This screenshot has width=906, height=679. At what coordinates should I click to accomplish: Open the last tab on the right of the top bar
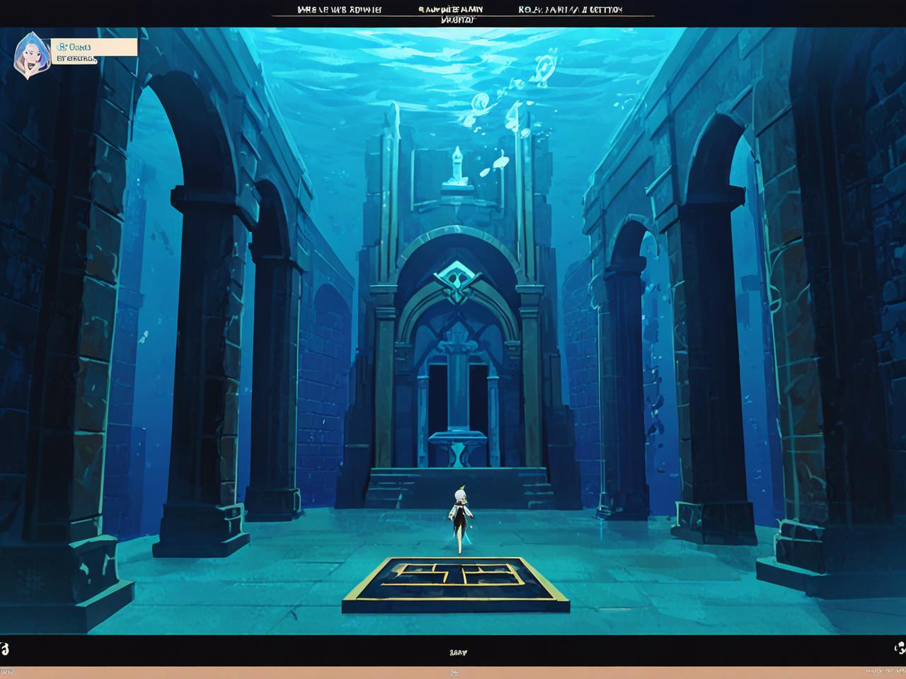point(570,10)
